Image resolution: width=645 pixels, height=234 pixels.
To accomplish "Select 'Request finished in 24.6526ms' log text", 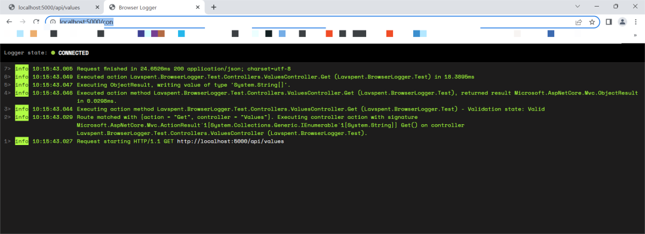I will coord(124,69).
